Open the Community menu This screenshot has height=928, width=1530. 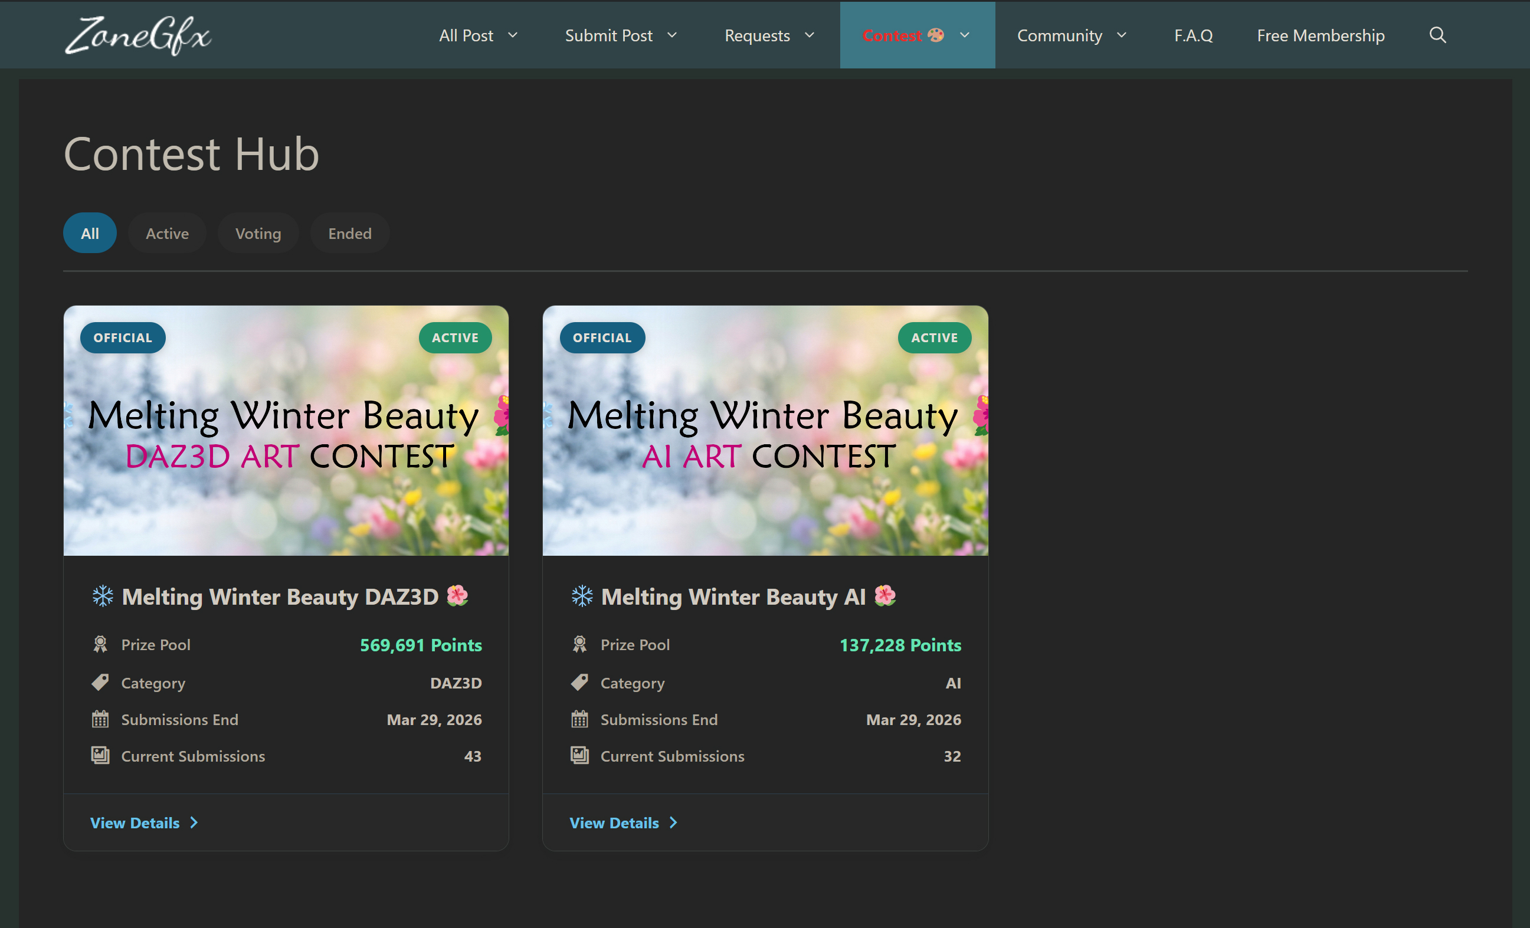click(x=1059, y=35)
